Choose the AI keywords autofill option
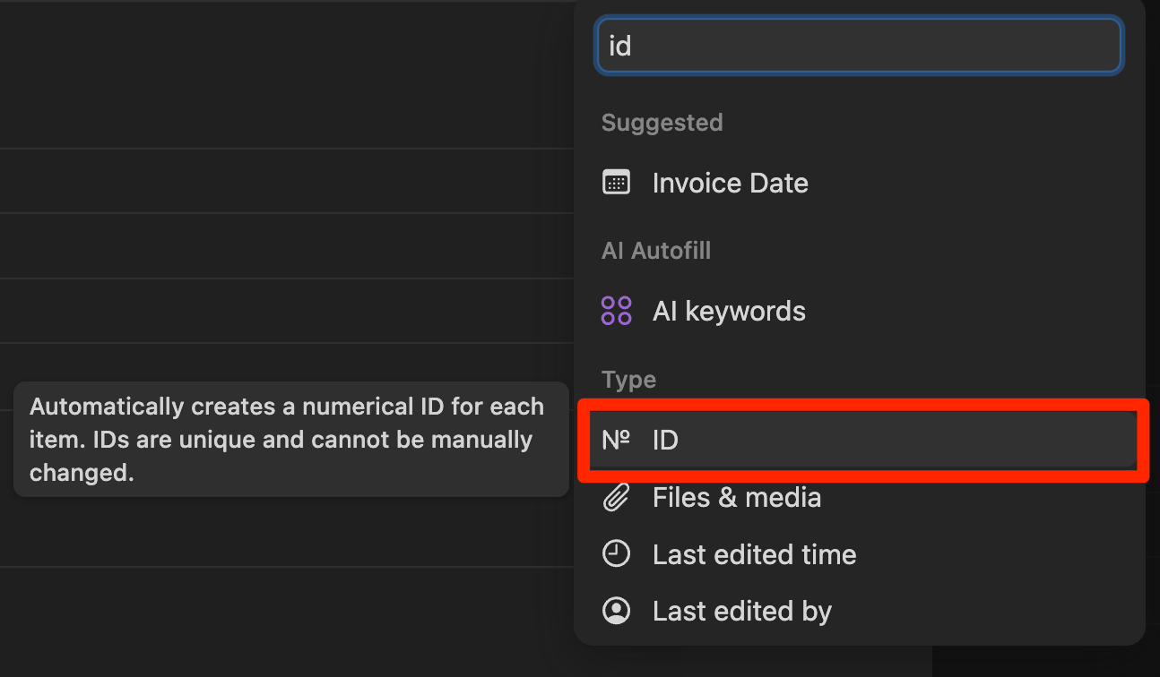The width and height of the screenshot is (1160, 677). 728,311
